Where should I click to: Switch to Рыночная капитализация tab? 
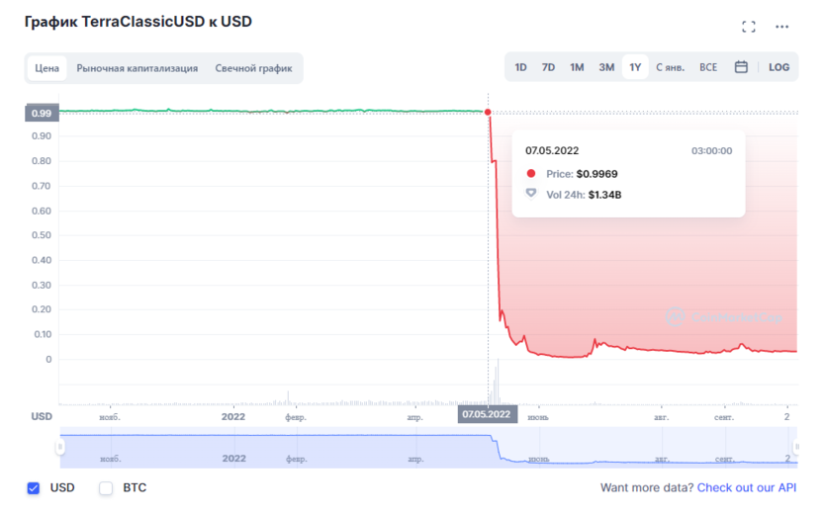tap(137, 68)
